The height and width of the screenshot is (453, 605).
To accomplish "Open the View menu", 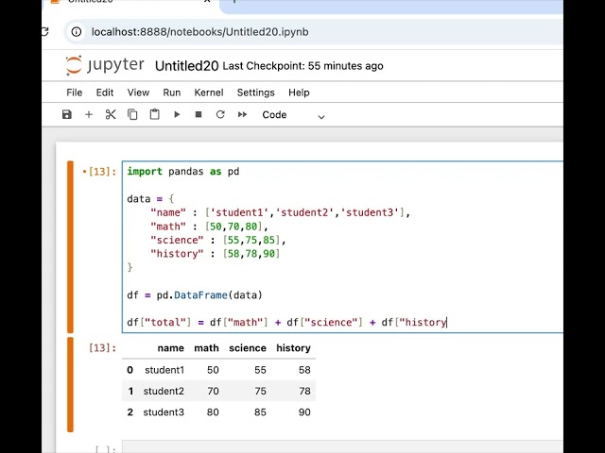I will coord(138,92).
